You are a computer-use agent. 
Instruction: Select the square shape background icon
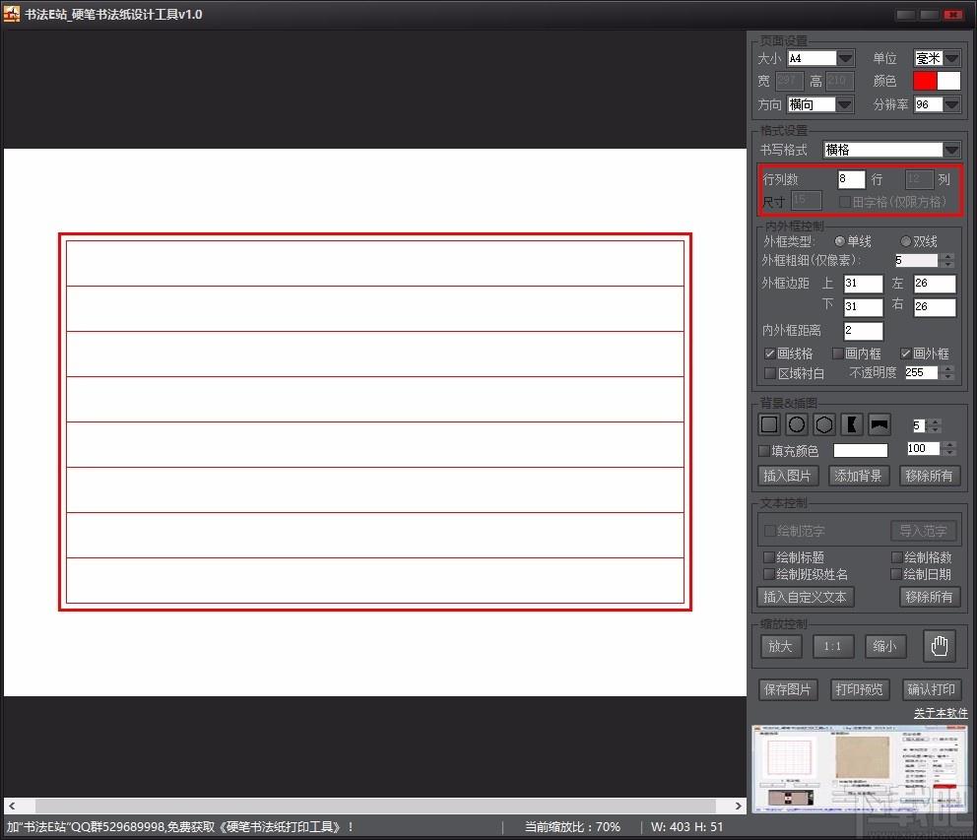[769, 424]
